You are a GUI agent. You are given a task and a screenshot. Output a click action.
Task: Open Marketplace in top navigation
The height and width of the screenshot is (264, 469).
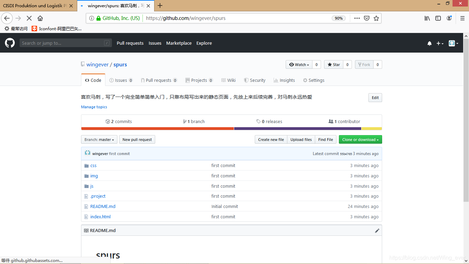pos(179,43)
